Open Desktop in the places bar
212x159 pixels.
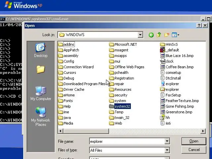[41, 50]
